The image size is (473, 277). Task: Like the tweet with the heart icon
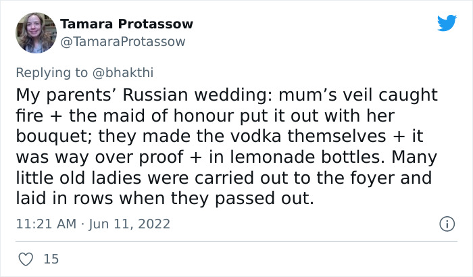tap(27, 258)
